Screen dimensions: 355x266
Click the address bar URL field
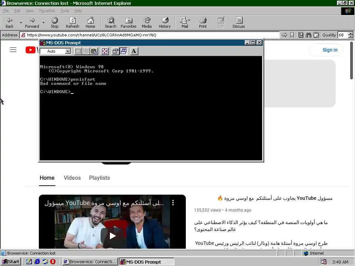[149, 35]
